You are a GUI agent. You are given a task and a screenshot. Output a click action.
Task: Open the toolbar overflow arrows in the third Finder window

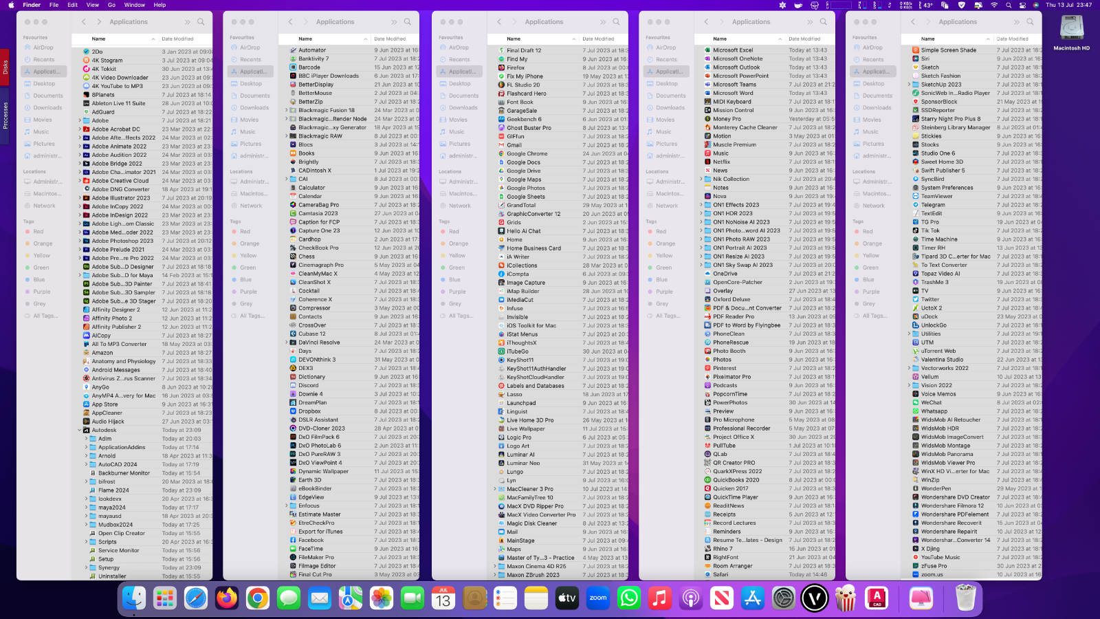coord(603,22)
